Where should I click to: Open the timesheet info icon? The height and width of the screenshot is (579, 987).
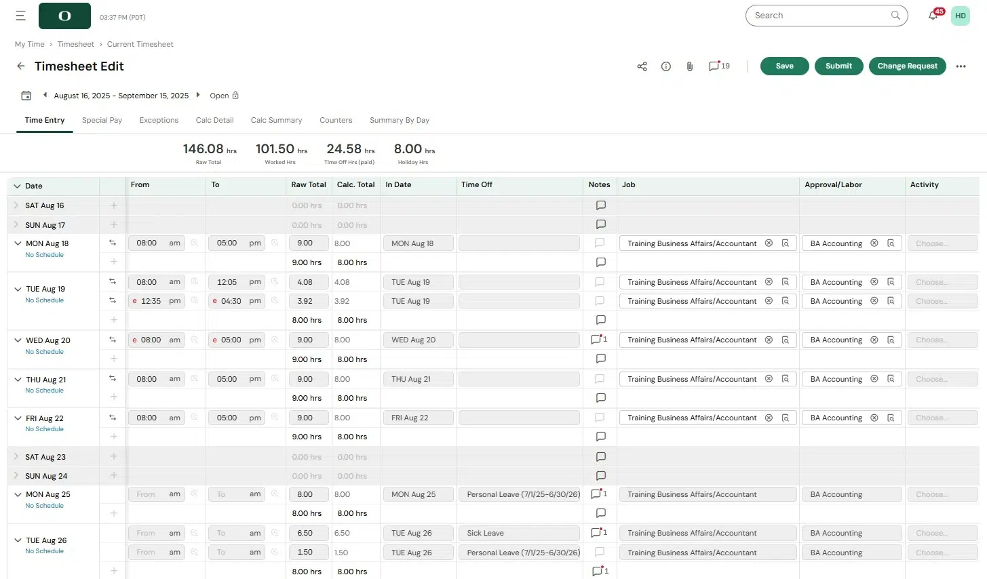[x=666, y=66]
